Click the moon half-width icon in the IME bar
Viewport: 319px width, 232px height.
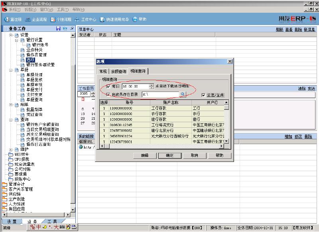45,227
